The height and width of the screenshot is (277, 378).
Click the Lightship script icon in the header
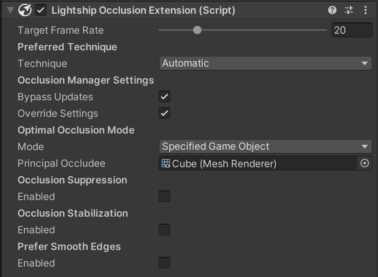click(x=25, y=10)
